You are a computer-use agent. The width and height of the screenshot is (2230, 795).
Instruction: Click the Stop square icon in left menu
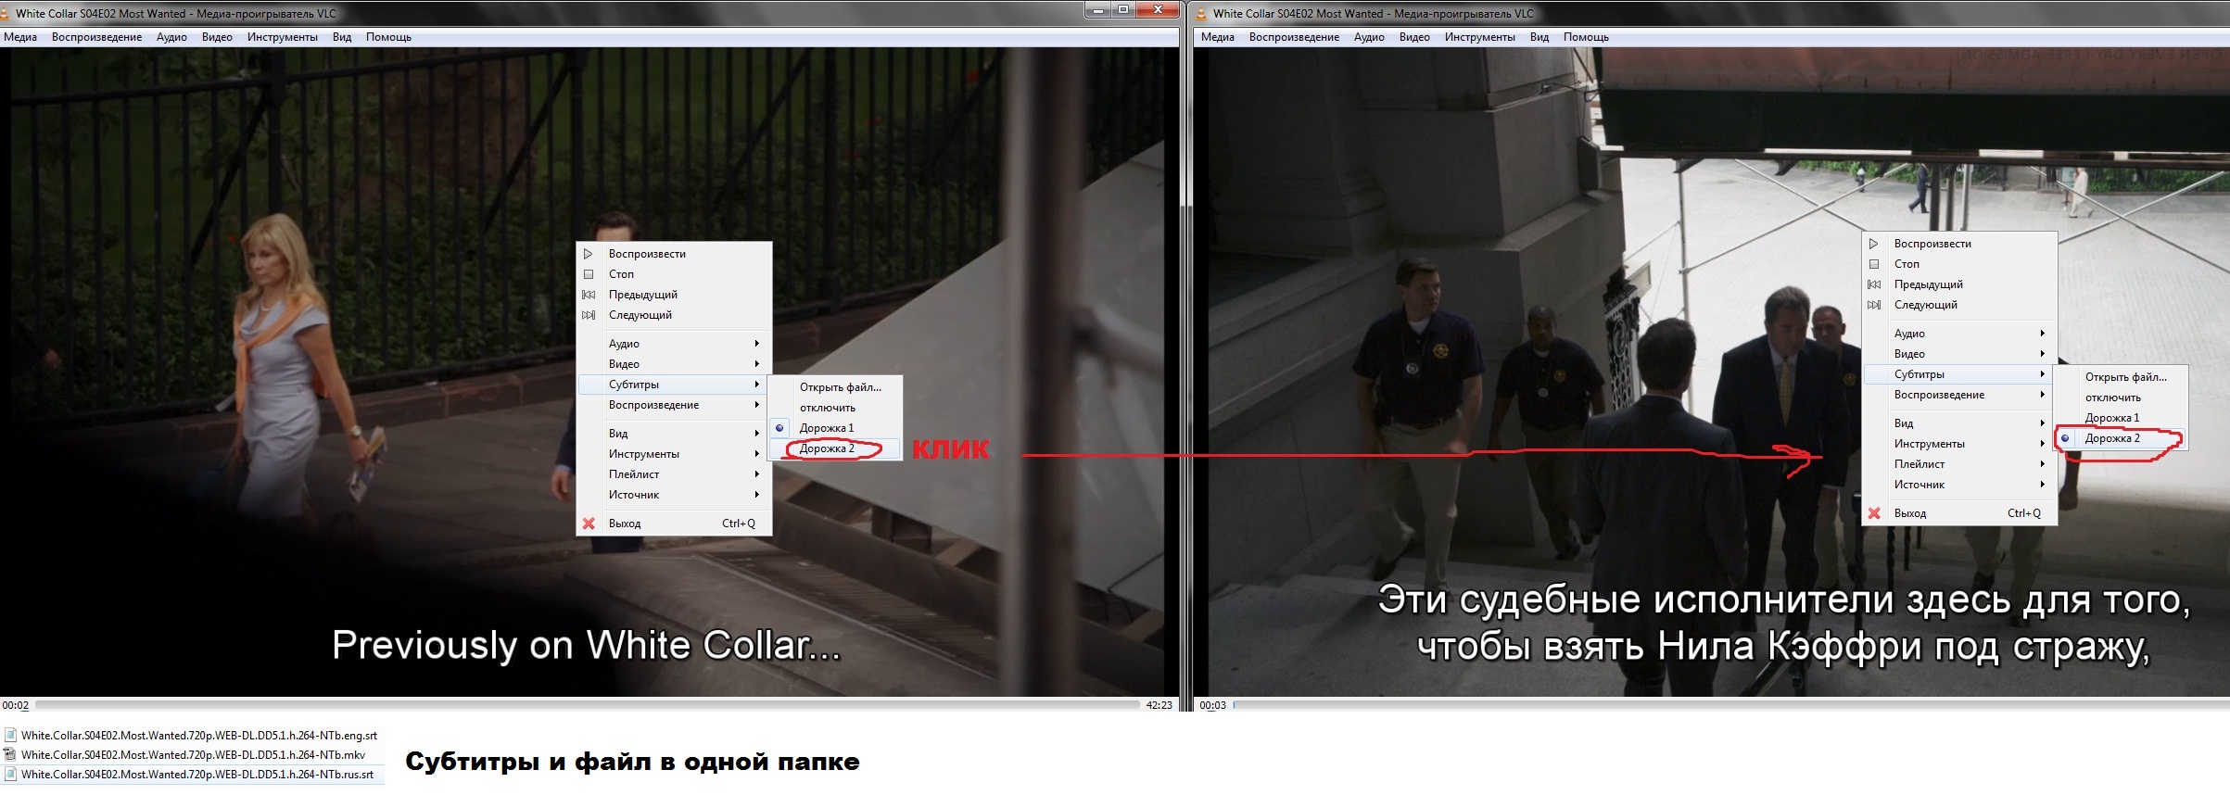pyautogui.click(x=588, y=274)
